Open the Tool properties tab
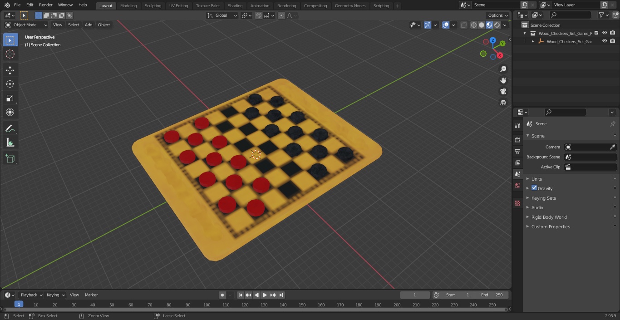Image resolution: width=620 pixels, height=320 pixels. tap(517, 125)
